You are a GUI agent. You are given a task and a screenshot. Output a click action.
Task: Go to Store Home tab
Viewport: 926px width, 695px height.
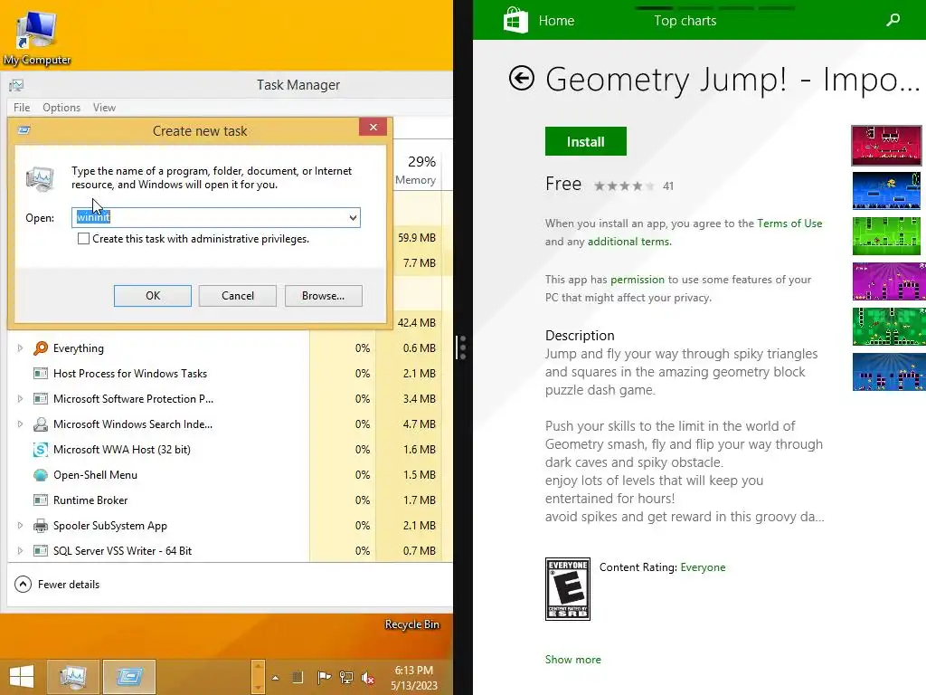click(556, 21)
